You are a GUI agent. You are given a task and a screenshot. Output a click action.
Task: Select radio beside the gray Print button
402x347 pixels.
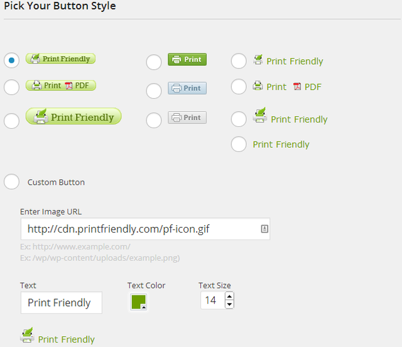pyautogui.click(x=154, y=119)
